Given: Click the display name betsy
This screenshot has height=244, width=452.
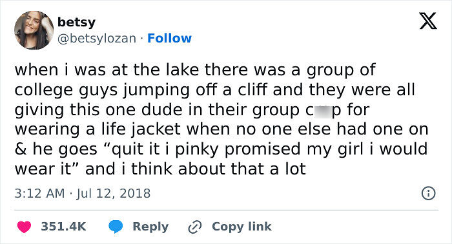Looking at the screenshot, I should [76, 23].
